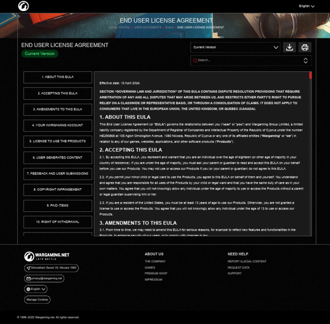This screenshot has height=324, width=330.
Task: Click the globe icon in footer language selector
Action: point(28,289)
